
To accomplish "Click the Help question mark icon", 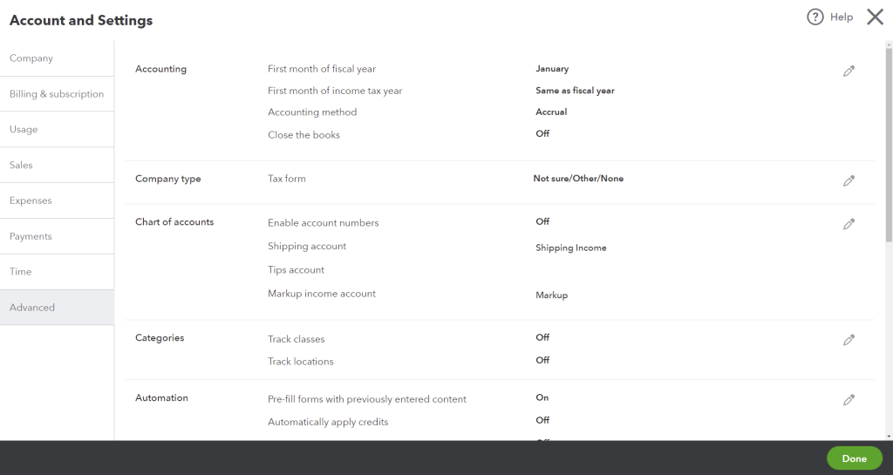I will (x=815, y=17).
